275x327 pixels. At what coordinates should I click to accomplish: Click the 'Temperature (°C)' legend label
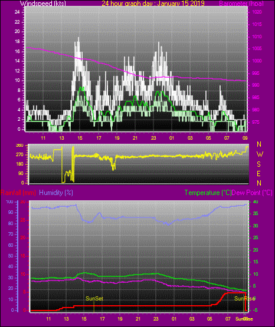click(208, 193)
